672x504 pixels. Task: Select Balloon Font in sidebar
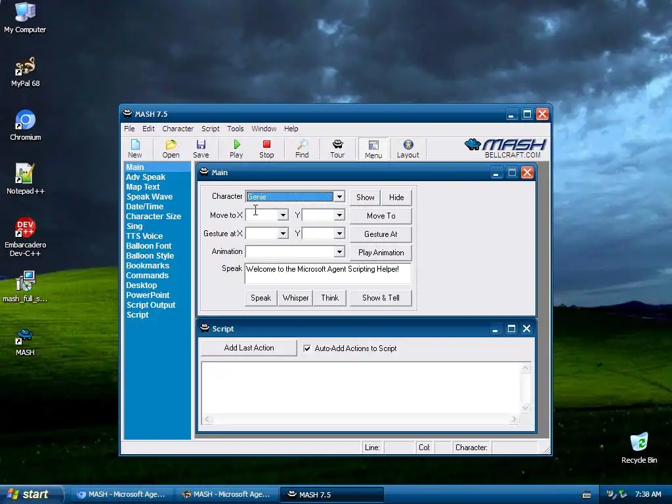149,246
